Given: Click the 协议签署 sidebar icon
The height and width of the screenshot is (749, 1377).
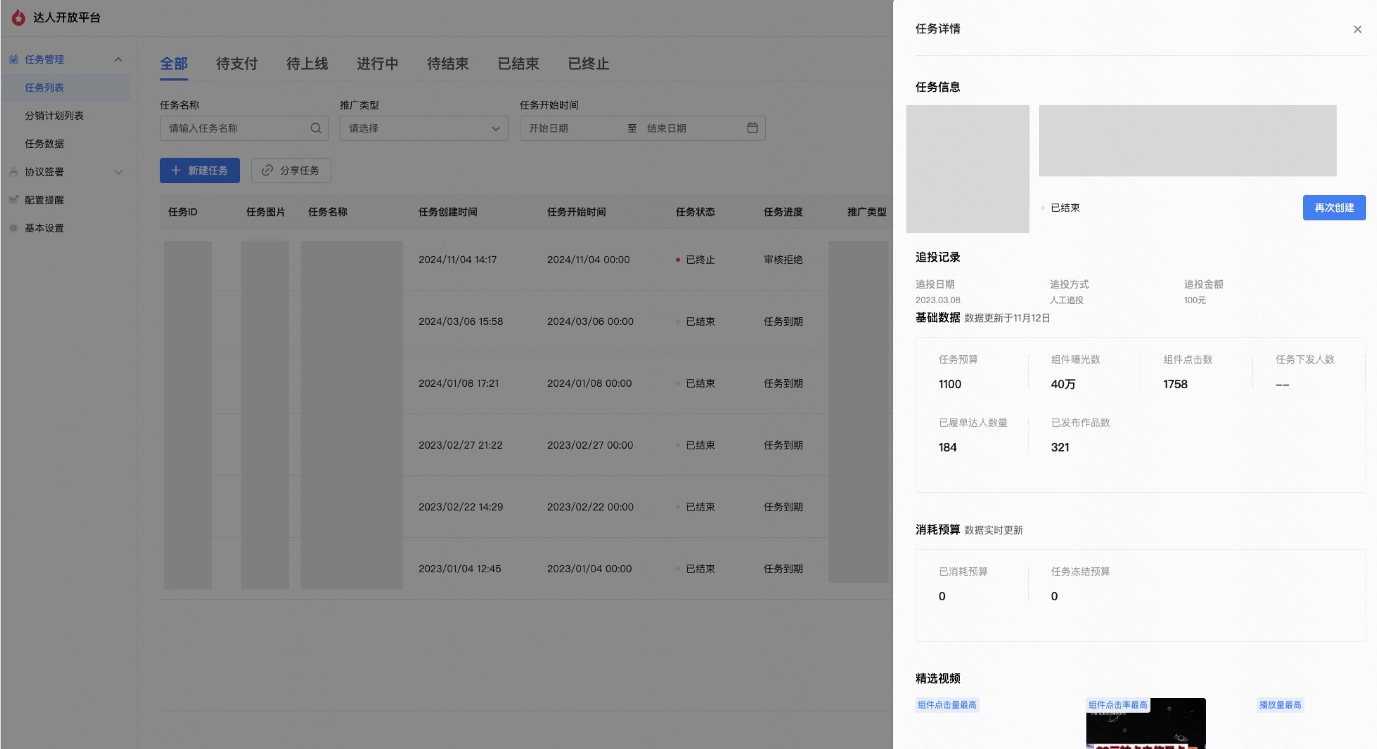Looking at the screenshot, I should 14,171.
